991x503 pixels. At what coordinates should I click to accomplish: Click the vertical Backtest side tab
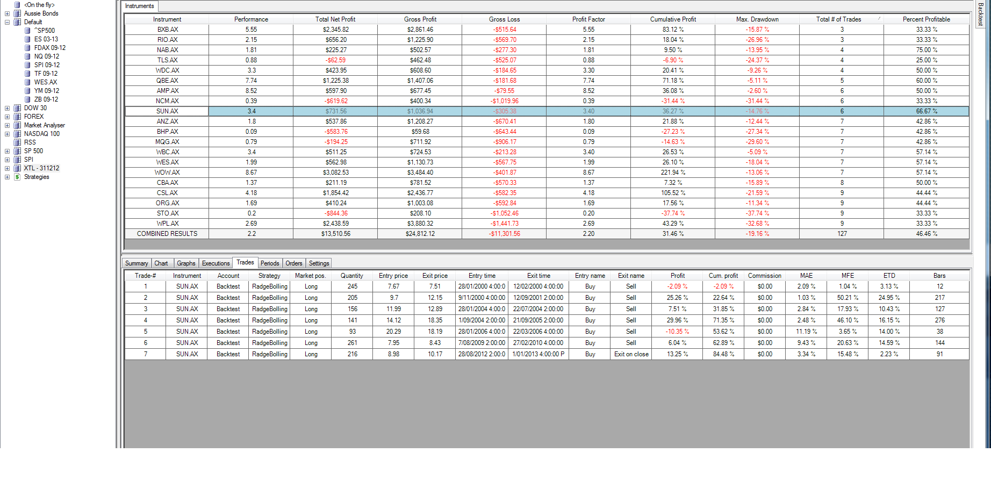981,14
